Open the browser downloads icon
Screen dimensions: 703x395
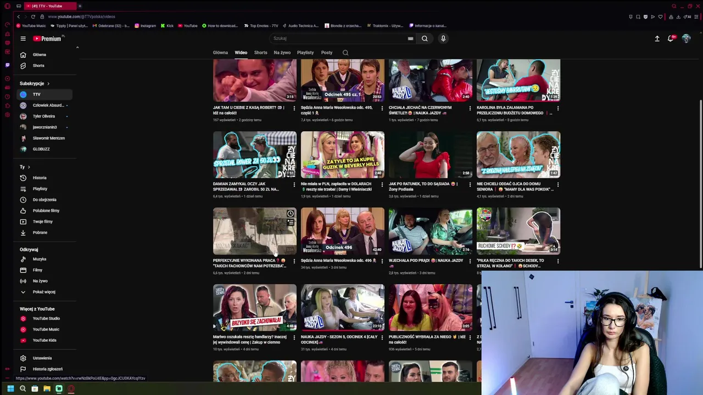point(678,16)
